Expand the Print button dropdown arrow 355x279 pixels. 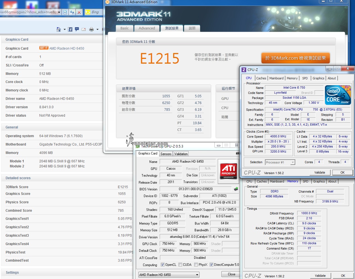[x=97, y=29]
